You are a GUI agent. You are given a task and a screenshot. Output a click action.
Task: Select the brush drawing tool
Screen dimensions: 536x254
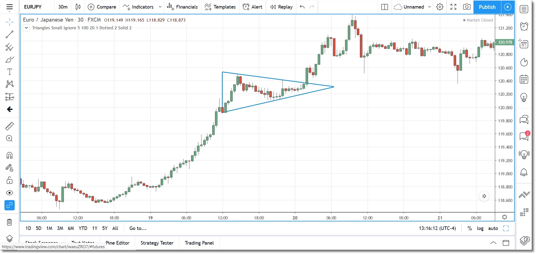(x=9, y=59)
